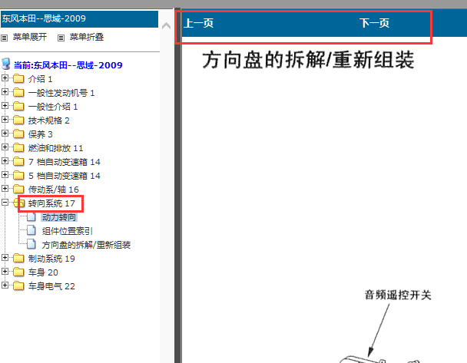This screenshot has height=363, width=467.
Task: Open the 动力转向 page
Action: pyautogui.click(x=59, y=217)
